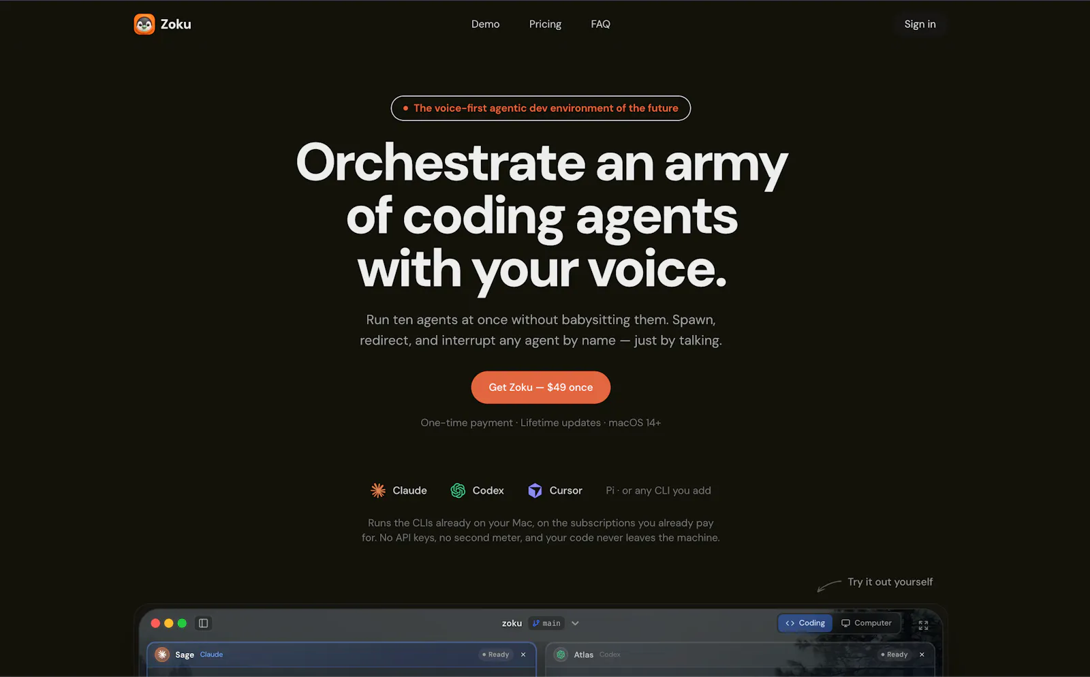Expand the branch chevron dropdown
This screenshot has width=1090, height=677.
tap(575, 623)
